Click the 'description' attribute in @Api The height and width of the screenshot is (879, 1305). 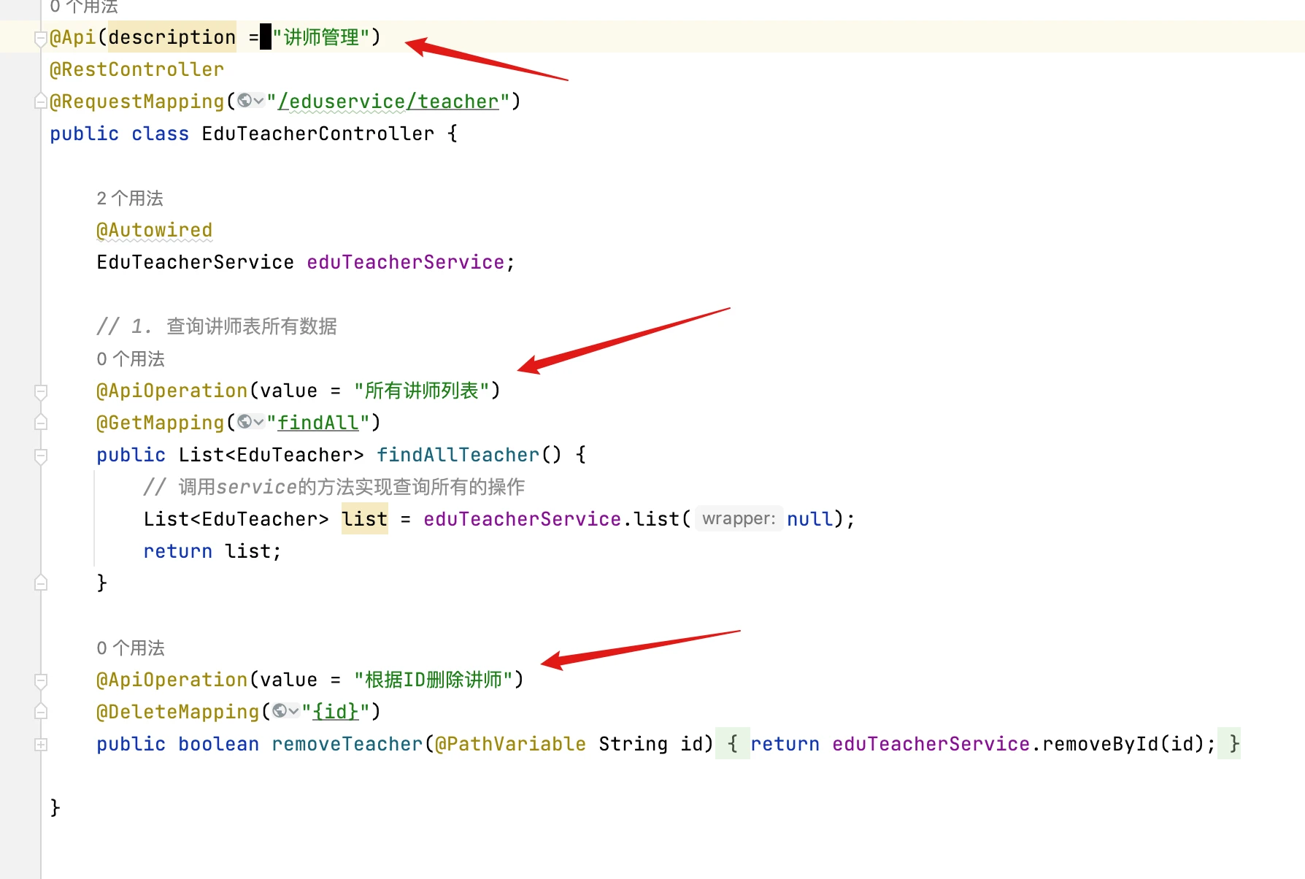tap(172, 37)
